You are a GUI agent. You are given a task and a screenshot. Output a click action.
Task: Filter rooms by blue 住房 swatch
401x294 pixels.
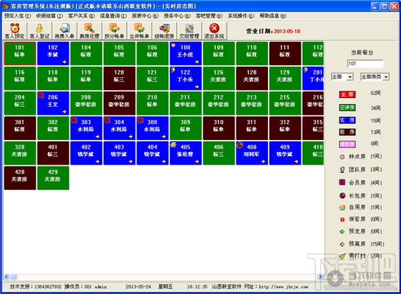348,120
